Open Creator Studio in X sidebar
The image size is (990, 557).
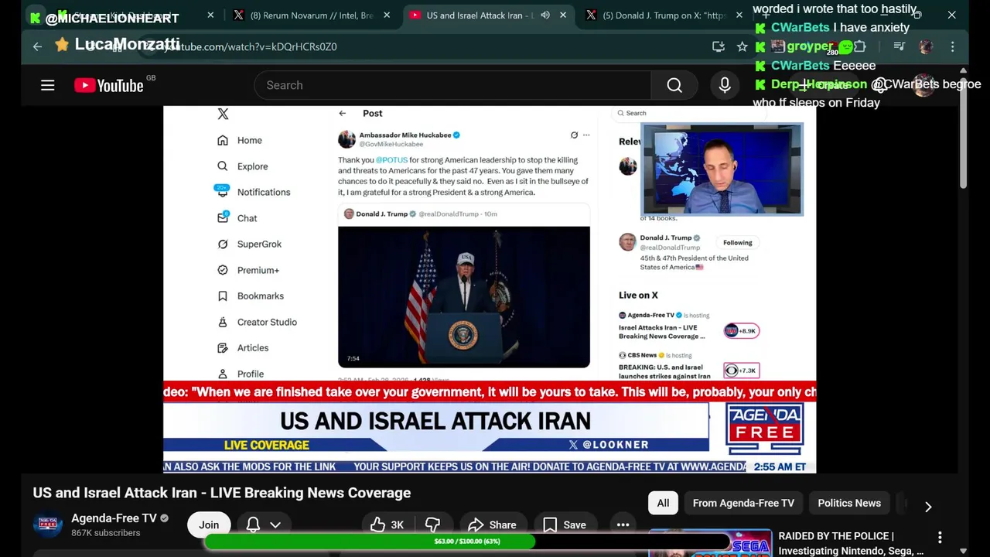click(257, 322)
